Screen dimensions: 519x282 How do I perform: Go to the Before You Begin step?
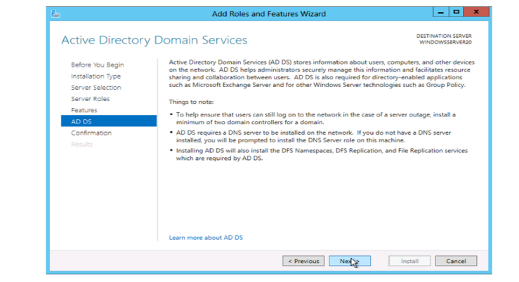(x=97, y=65)
